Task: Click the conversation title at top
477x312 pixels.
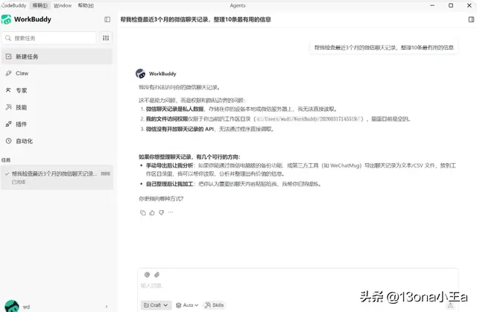Action: [195, 19]
